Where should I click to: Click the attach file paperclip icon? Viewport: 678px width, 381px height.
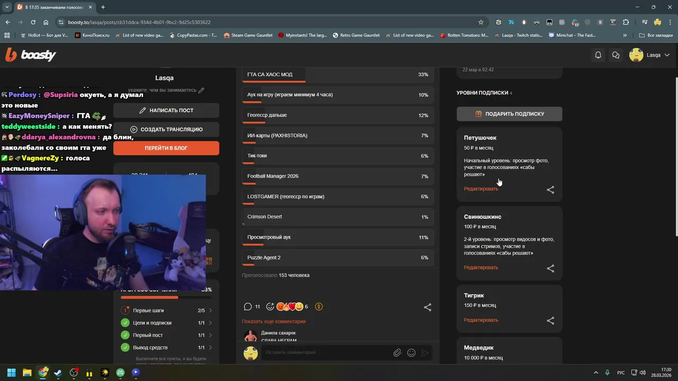pos(397,352)
